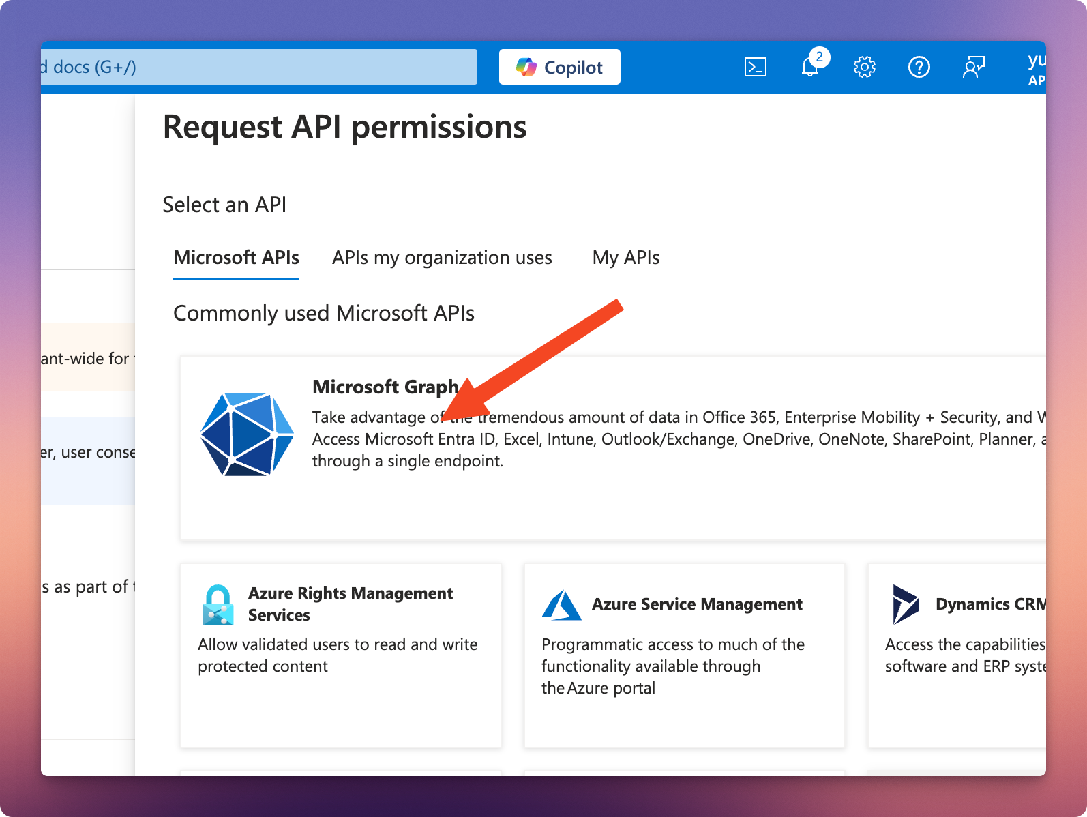Choose the Dynamics CRM card title
This screenshot has height=817, width=1087.
pos(991,604)
